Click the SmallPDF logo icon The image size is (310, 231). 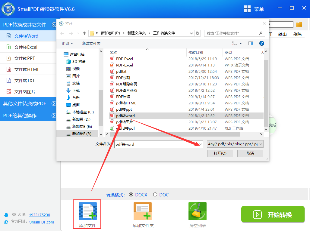[8, 9]
